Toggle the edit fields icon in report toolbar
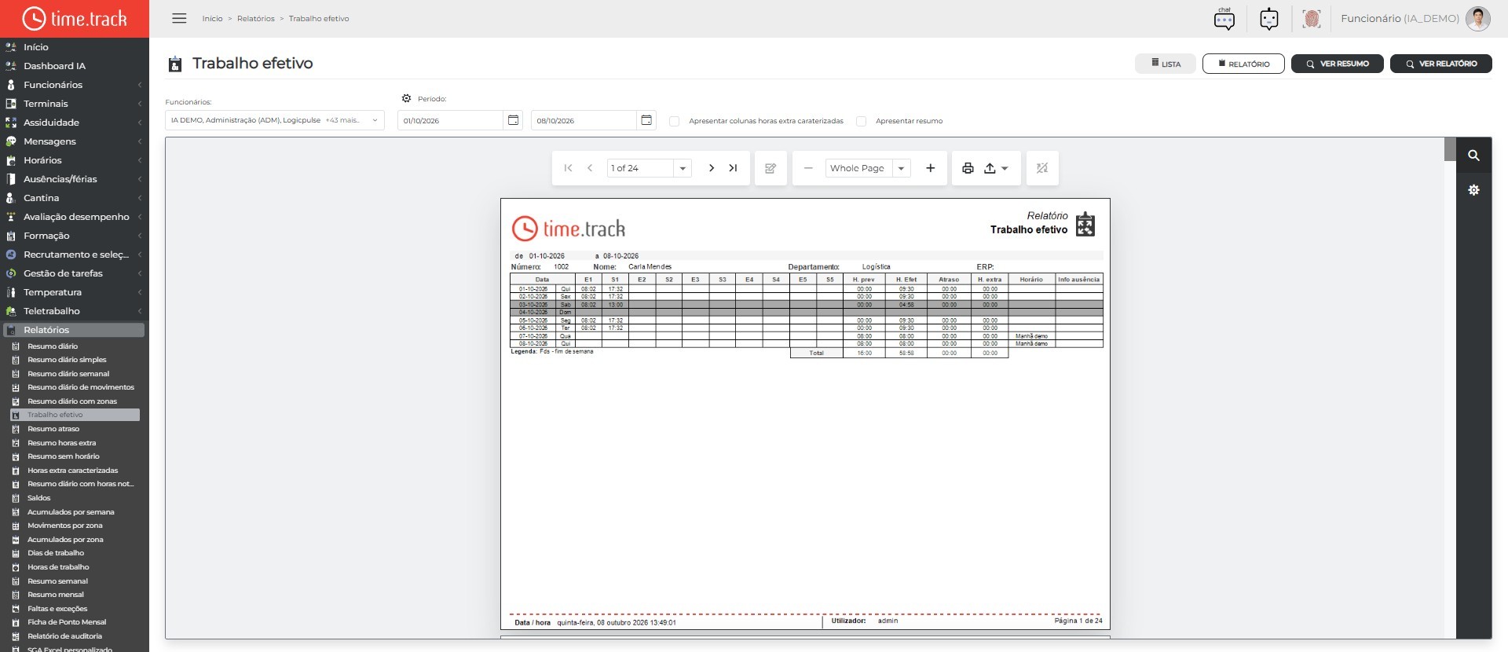The width and height of the screenshot is (1508, 652). pos(770,168)
